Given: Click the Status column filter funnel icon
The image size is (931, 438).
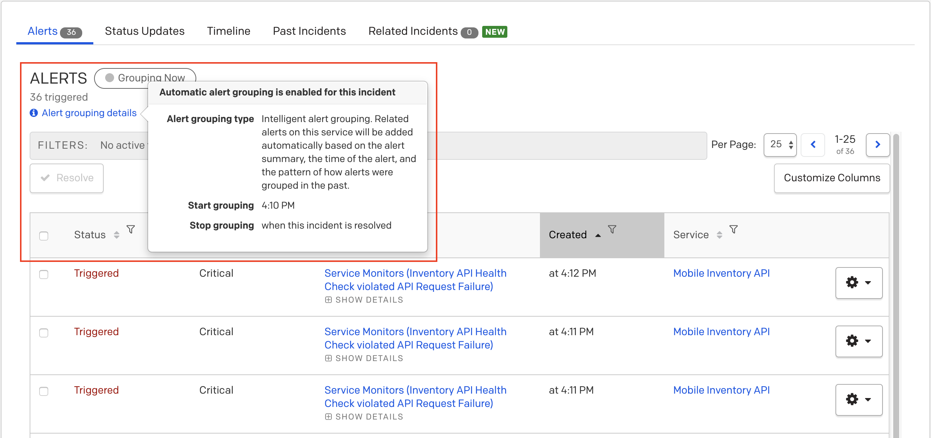Looking at the screenshot, I should pos(131,229).
